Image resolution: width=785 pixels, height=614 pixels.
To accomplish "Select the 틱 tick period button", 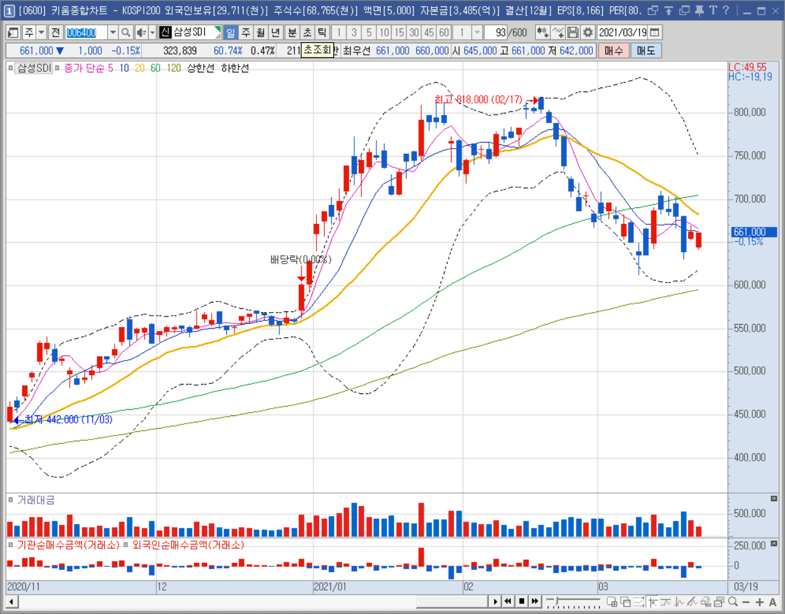I will click(322, 32).
